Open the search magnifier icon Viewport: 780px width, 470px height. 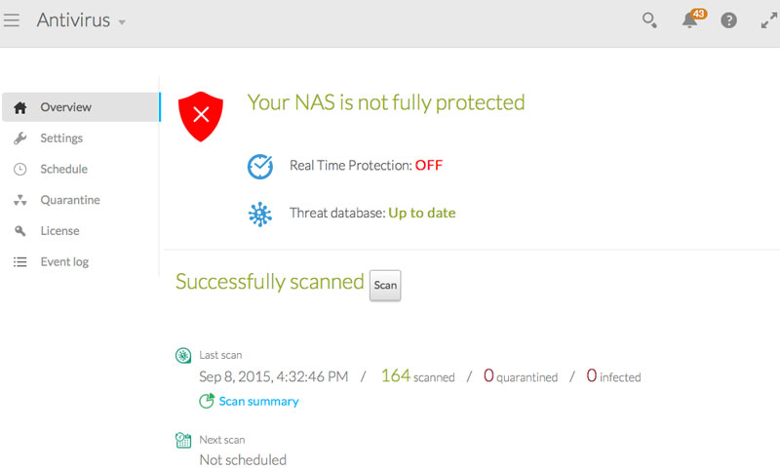649,20
